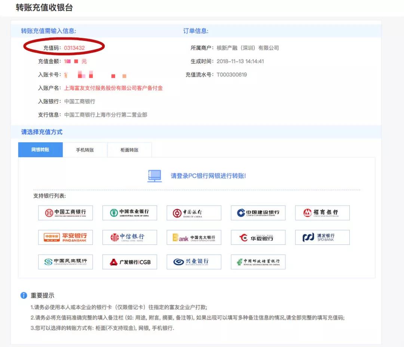The width and height of the screenshot is (404, 347).
Task: Click the blue computer monitor icon
Action: point(154,176)
